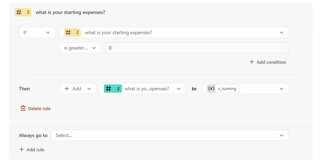Click the comparison value field containing 0
Viewport: 320px width, 167px height.
(196, 48)
